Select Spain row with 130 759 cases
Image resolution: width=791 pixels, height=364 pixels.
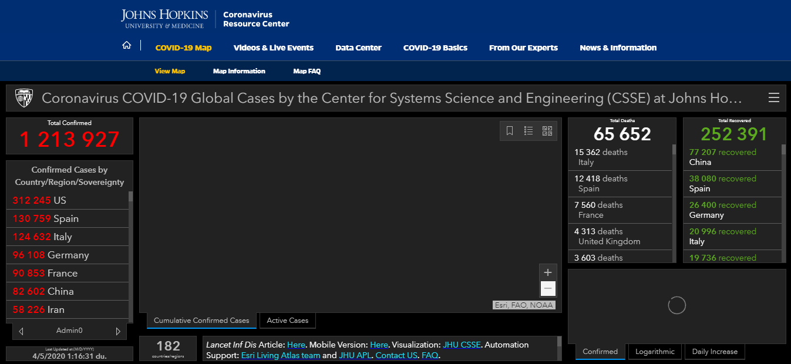(x=68, y=218)
